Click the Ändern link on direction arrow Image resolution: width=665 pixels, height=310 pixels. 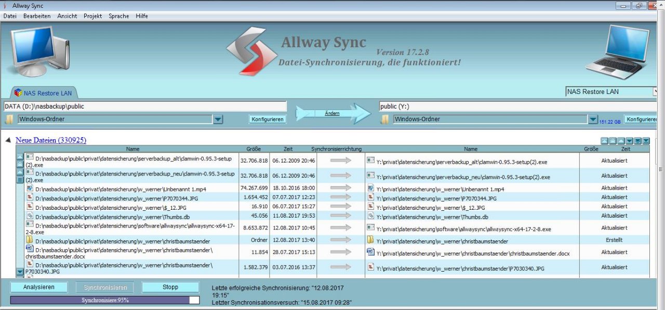tap(332, 113)
